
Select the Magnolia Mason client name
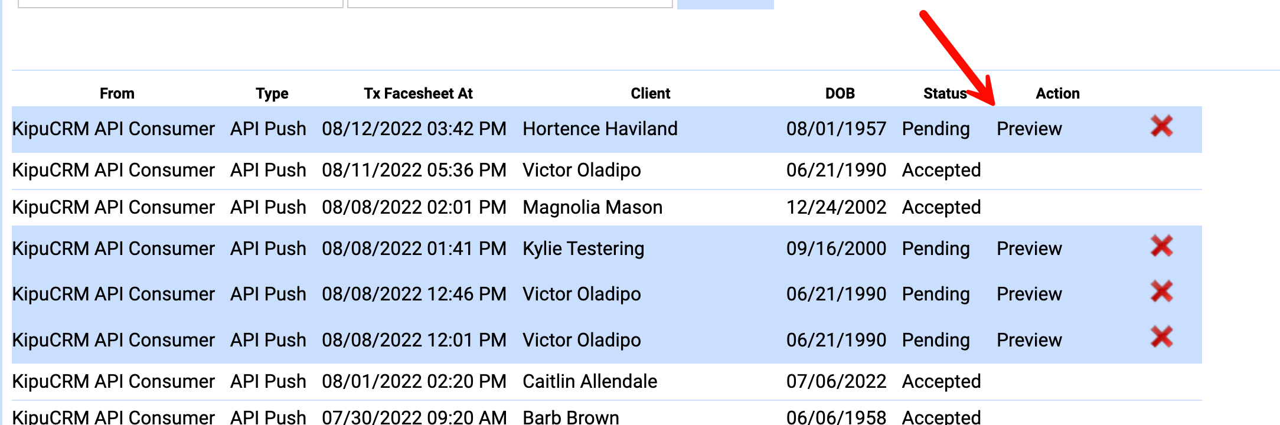click(x=592, y=207)
